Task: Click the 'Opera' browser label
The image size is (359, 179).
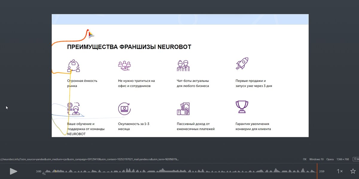Action: (330, 159)
